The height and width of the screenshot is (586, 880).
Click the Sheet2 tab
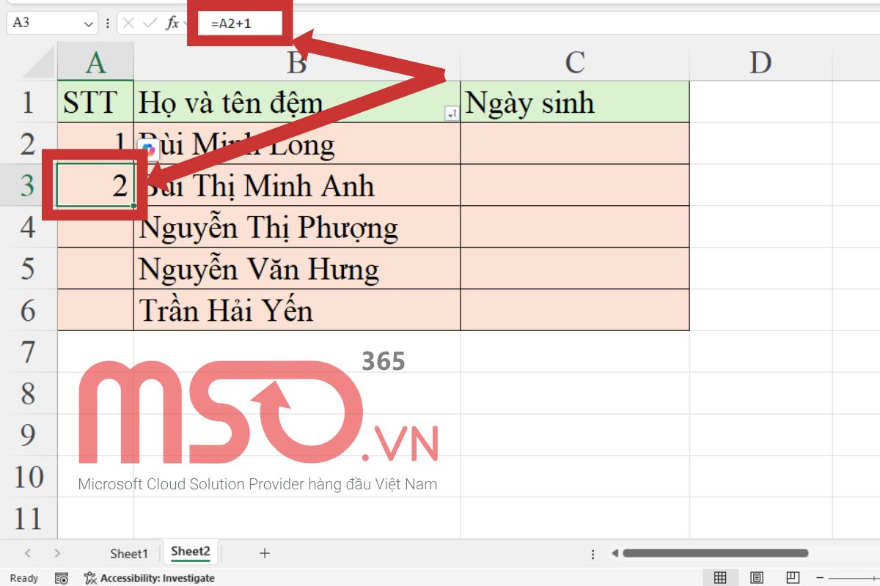tap(191, 552)
